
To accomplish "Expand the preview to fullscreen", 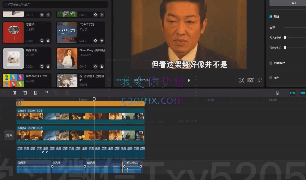I will 260,80.
